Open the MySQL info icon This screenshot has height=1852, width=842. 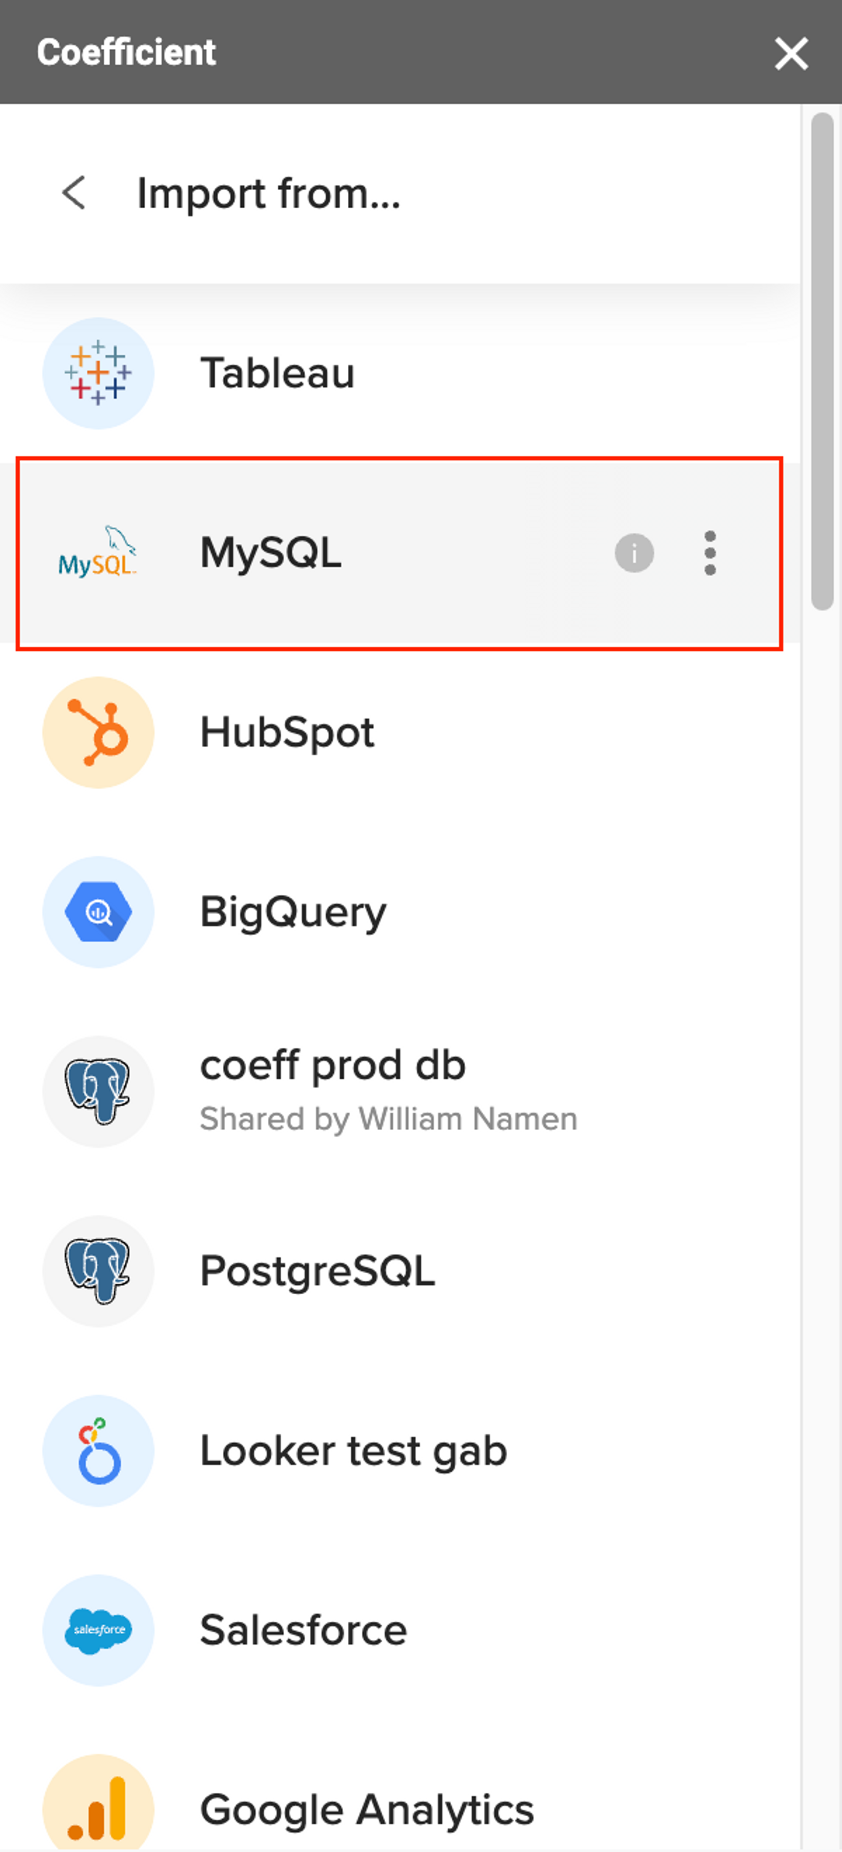634,553
